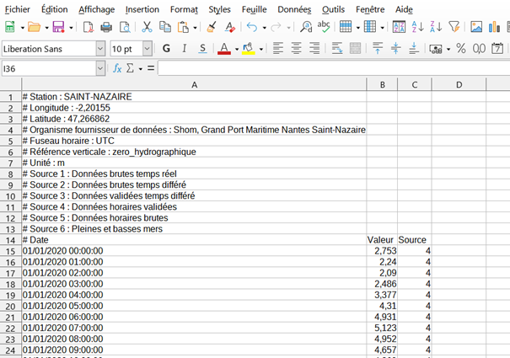Expand the Name Box dropdown showing I36
Image resolution: width=510 pixels, height=358 pixels.
point(100,67)
